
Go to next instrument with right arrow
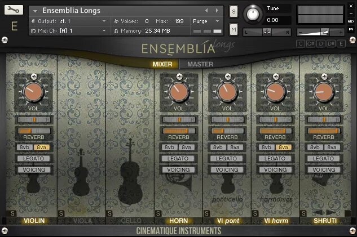(217, 11)
